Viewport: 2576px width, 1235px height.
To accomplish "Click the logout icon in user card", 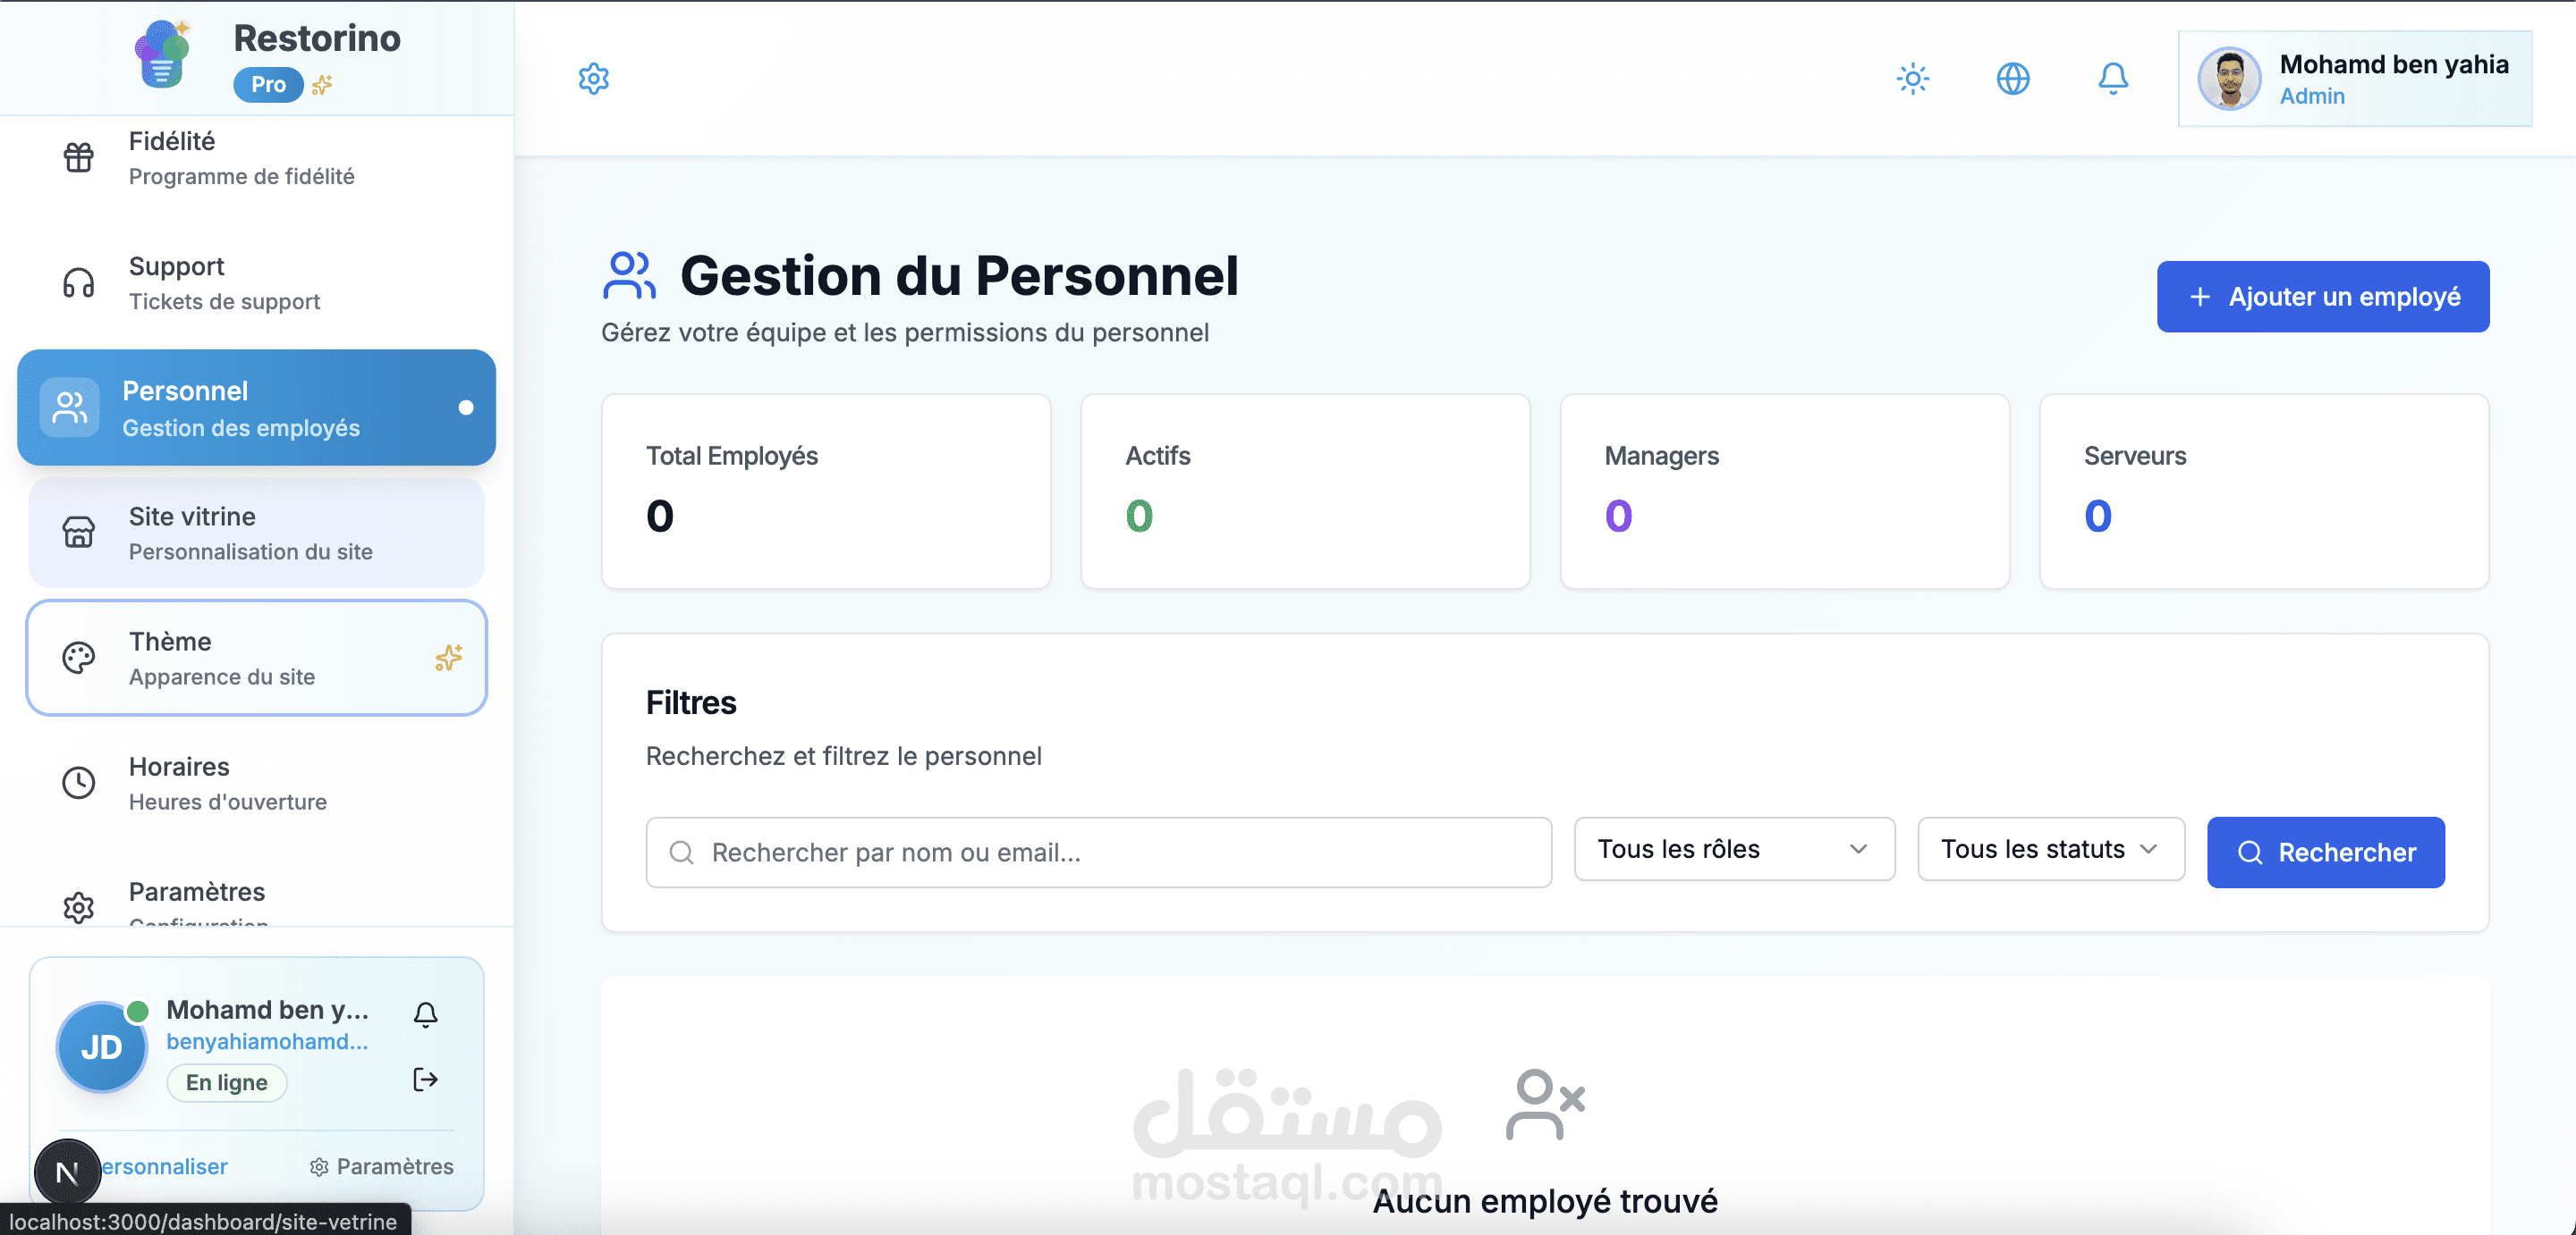I will (425, 1080).
